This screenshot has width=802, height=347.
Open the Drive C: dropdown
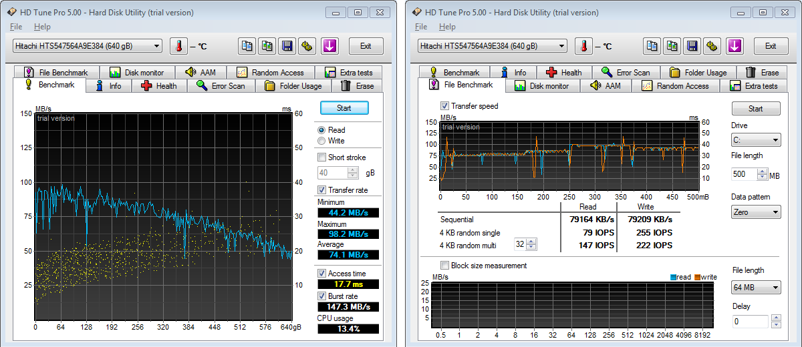pyautogui.click(x=756, y=140)
